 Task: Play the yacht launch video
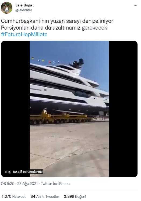69,109
